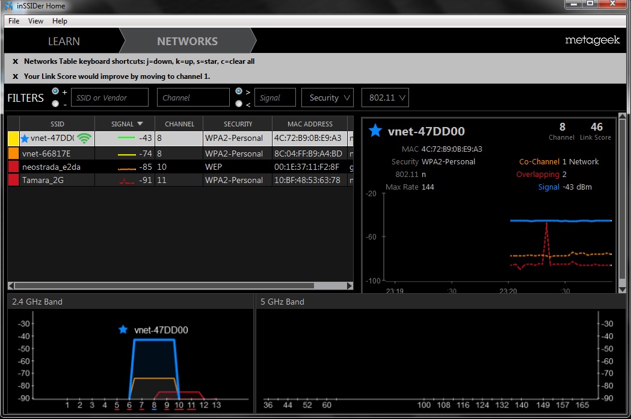Click the 2.4 GHz Band panel title
The image size is (631, 419).
click(37, 302)
